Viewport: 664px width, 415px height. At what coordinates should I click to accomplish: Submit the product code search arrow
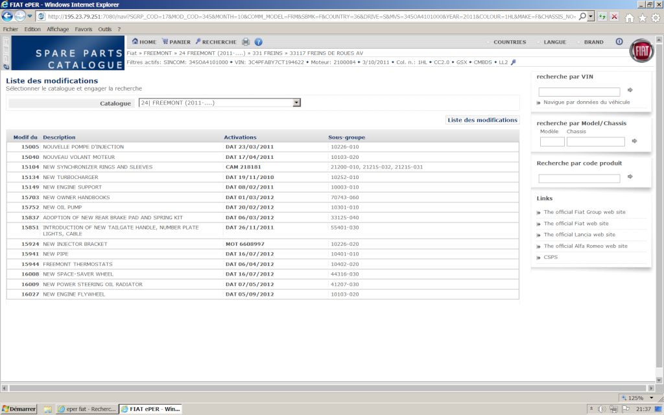pyautogui.click(x=630, y=176)
